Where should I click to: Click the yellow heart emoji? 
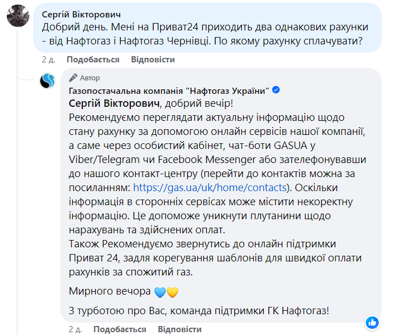pyautogui.click(x=172, y=292)
